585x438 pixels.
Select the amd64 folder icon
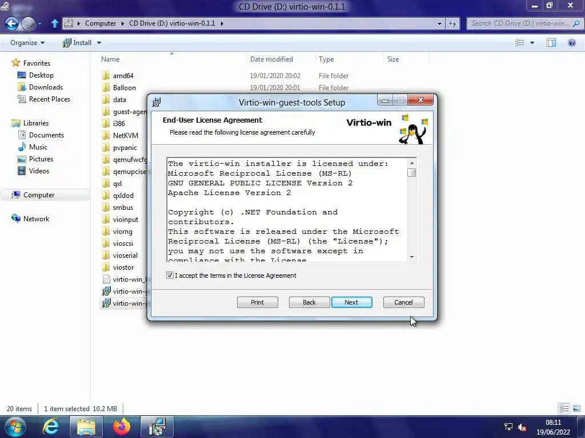(x=106, y=76)
